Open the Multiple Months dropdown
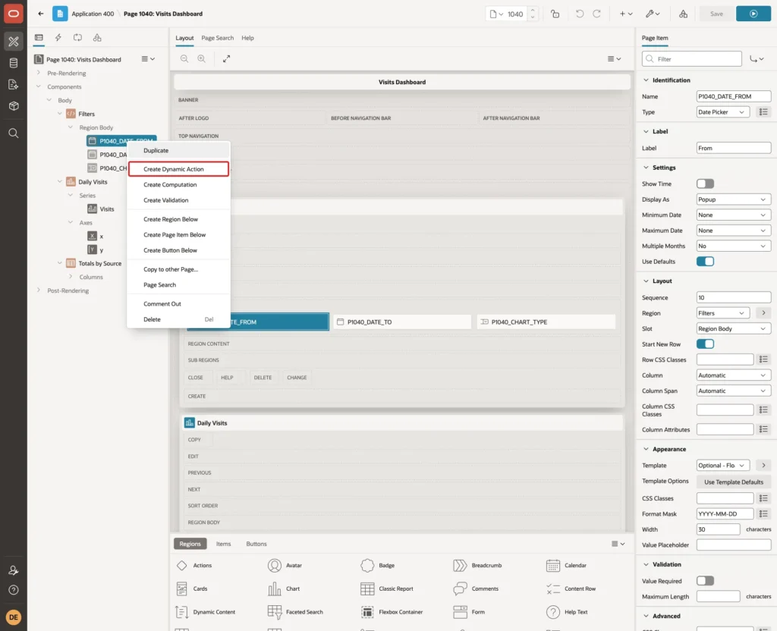This screenshot has height=631, width=777. coord(734,246)
